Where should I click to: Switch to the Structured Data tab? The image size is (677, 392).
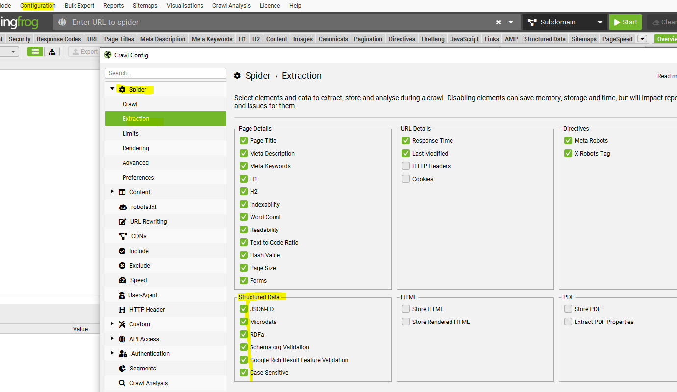point(544,39)
